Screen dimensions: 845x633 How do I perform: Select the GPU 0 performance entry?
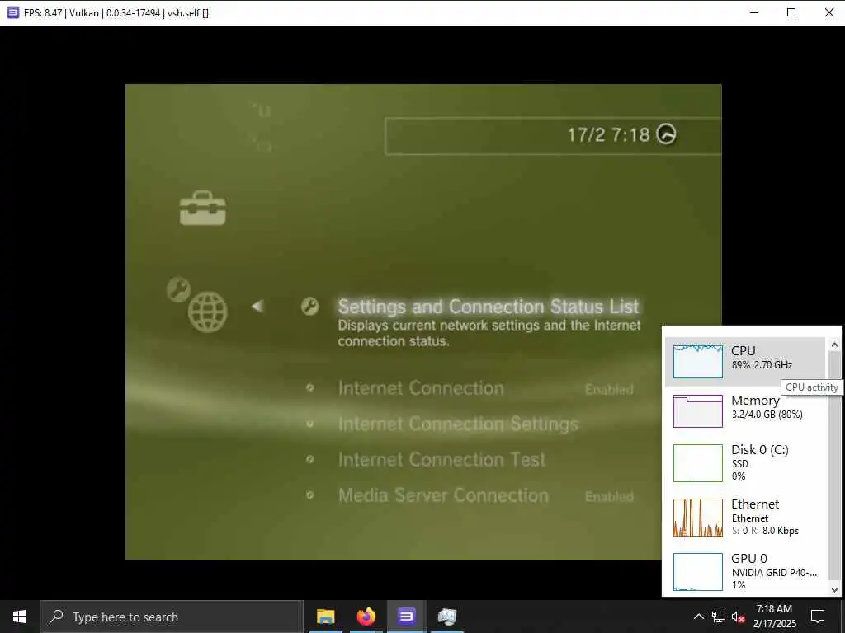pyautogui.click(x=745, y=572)
